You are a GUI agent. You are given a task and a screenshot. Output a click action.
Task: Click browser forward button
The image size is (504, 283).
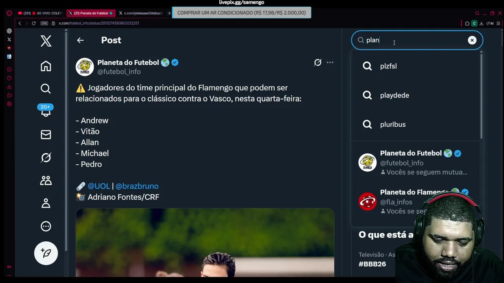pos(26,23)
